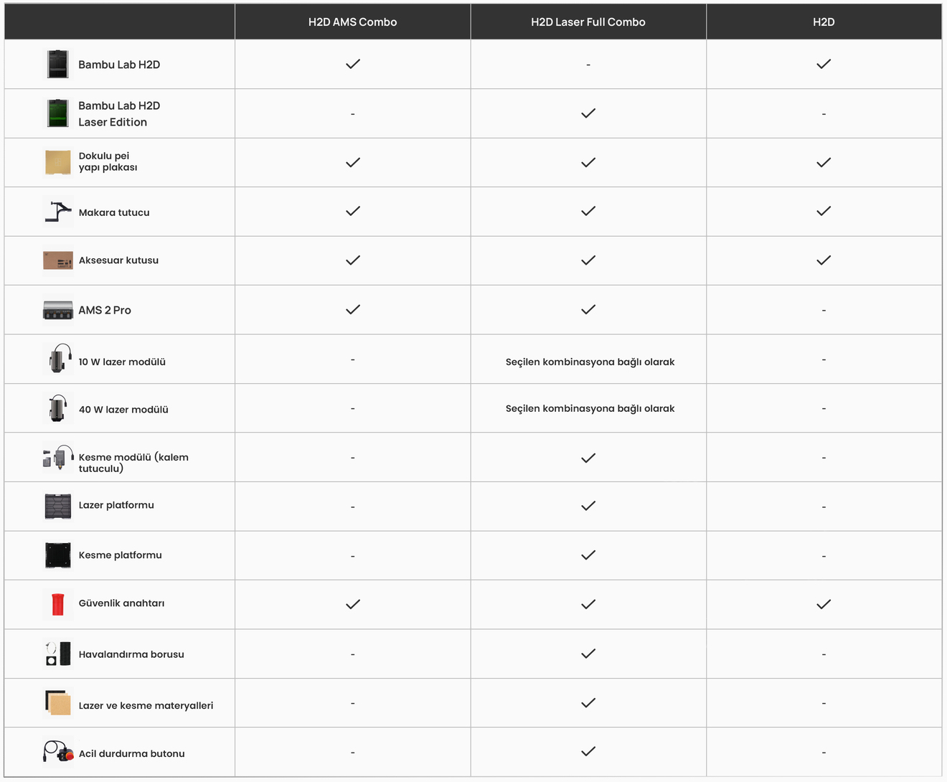
Task: Click the 40 W lazer modülü label
Action: click(123, 410)
